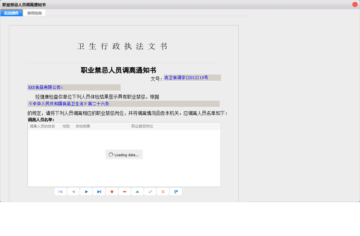
Task: Jump to the first record with navigator
Action: coord(60,192)
